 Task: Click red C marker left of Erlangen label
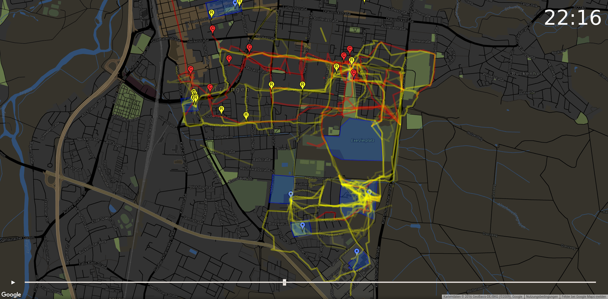click(210, 88)
